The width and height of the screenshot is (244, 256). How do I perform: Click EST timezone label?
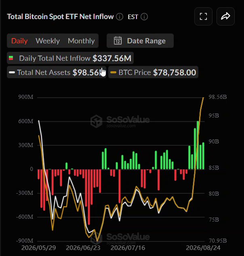coord(133,17)
